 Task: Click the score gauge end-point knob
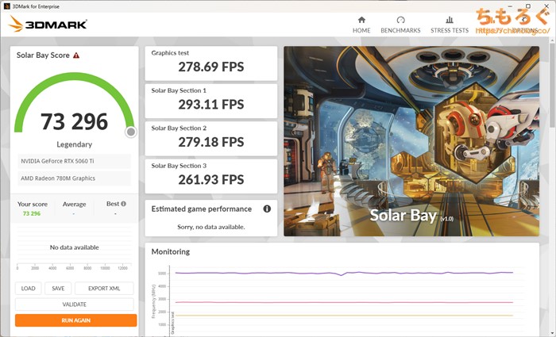[131, 132]
